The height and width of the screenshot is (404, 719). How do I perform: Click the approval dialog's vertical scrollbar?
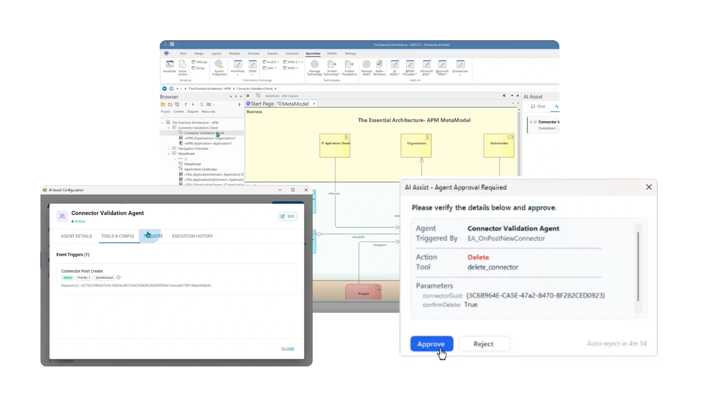click(x=638, y=266)
